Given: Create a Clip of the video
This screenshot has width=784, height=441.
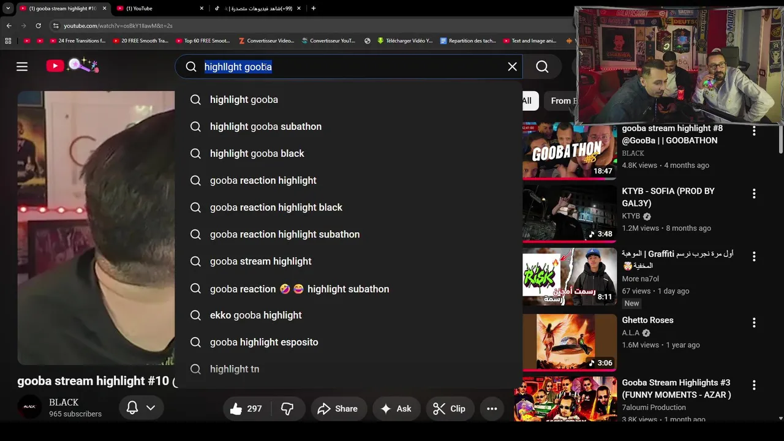Looking at the screenshot, I should click(450, 409).
